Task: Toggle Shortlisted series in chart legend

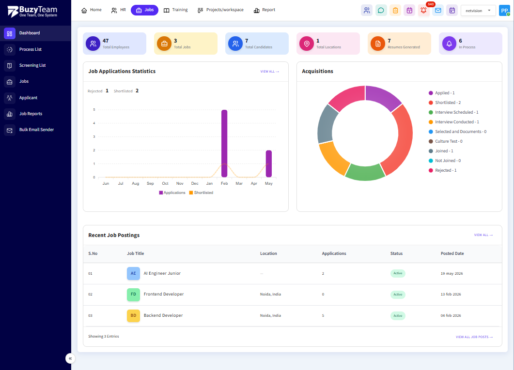Action: coord(201,192)
